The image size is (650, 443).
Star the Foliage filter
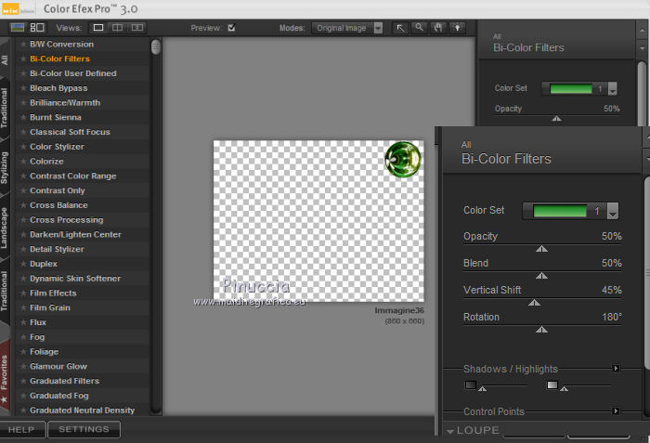[23, 352]
